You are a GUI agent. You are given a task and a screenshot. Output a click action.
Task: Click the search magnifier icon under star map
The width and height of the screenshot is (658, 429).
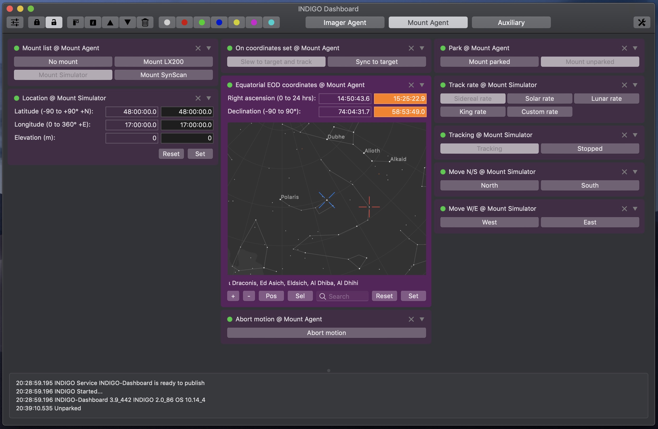click(x=322, y=296)
